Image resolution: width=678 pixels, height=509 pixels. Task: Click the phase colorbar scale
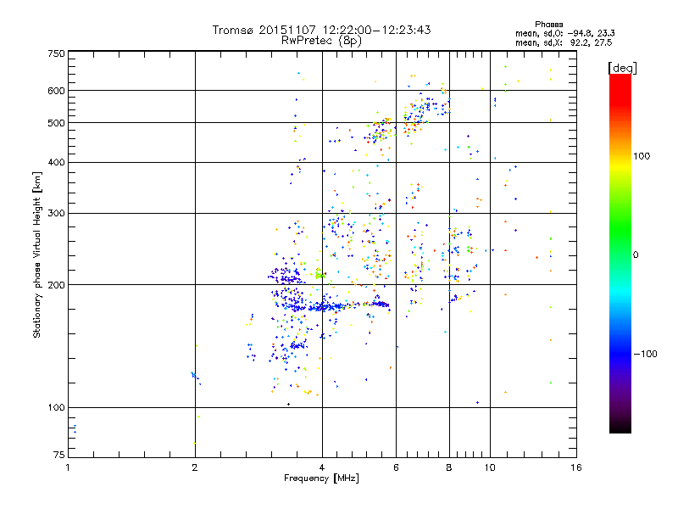[620, 253]
